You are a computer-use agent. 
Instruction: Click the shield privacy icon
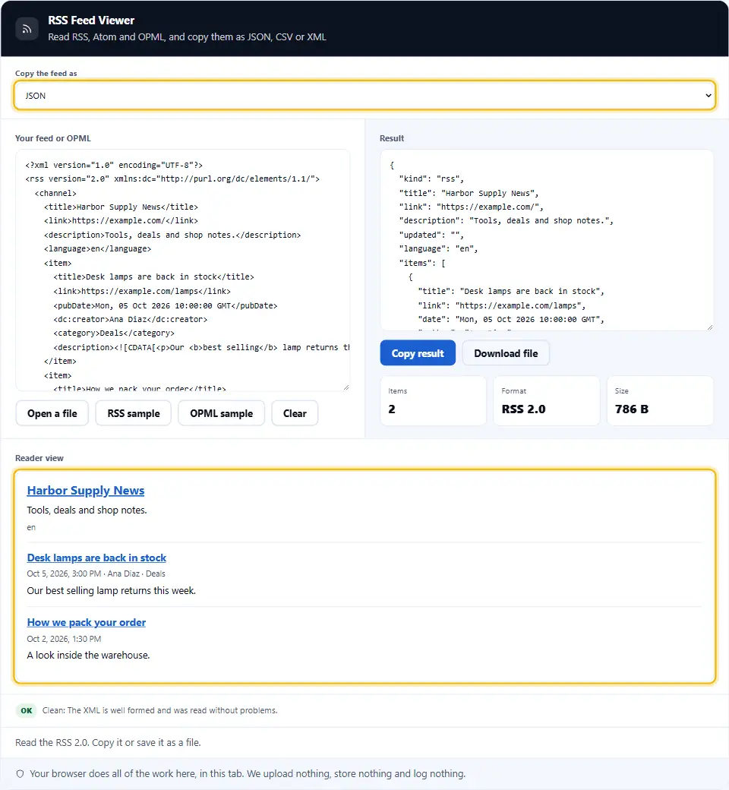pyautogui.click(x=21, y=774)
